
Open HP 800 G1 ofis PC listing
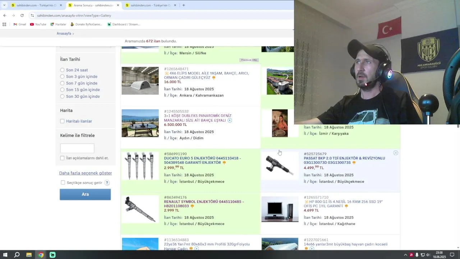343,204
